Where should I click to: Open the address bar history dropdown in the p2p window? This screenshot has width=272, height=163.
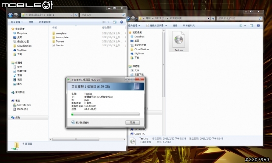(x=72, y=15)
